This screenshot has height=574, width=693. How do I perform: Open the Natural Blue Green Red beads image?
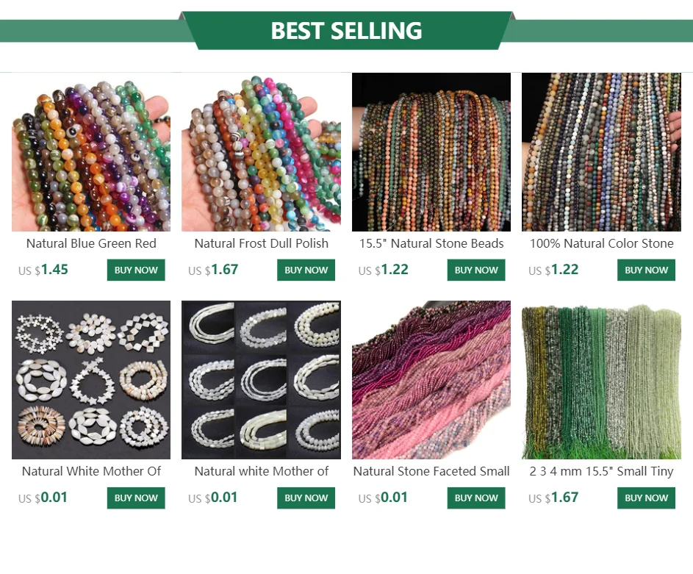91,152
